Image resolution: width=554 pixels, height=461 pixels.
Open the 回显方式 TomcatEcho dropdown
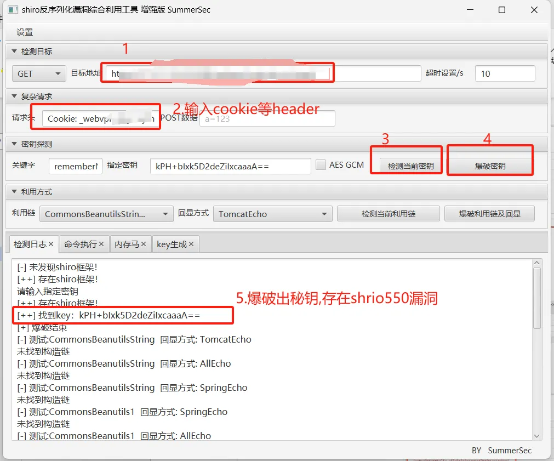[273, 214]
